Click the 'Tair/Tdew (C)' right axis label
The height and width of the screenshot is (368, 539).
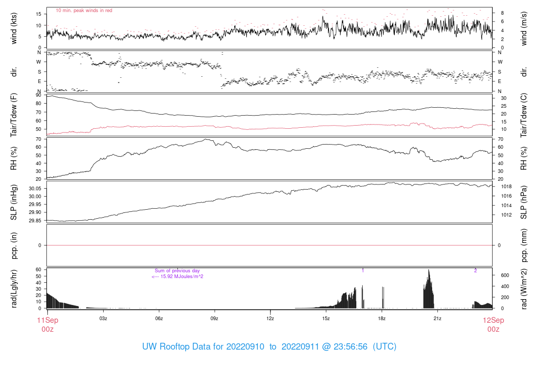[524, 115]
